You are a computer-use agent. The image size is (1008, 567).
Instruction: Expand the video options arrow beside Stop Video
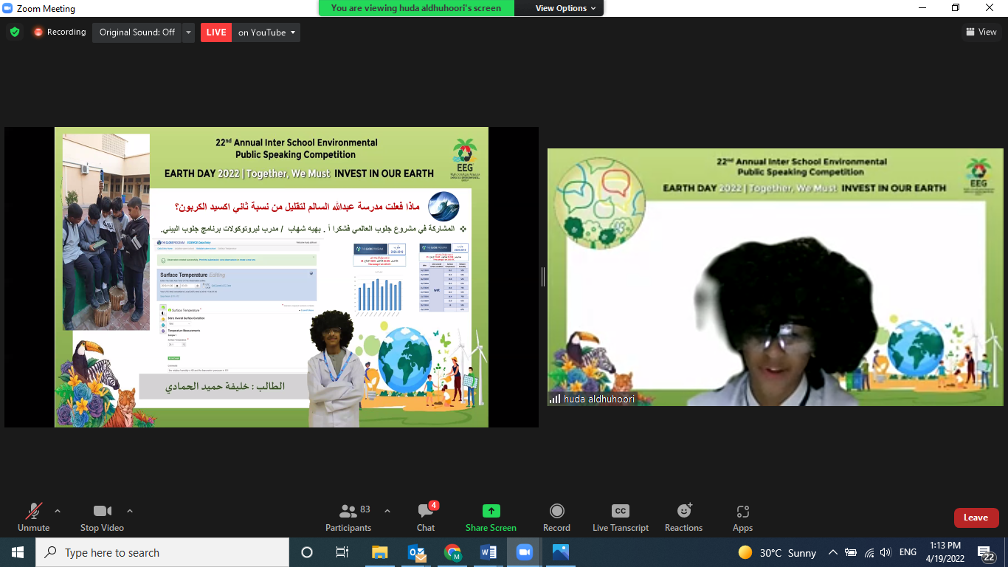(130, 511)
